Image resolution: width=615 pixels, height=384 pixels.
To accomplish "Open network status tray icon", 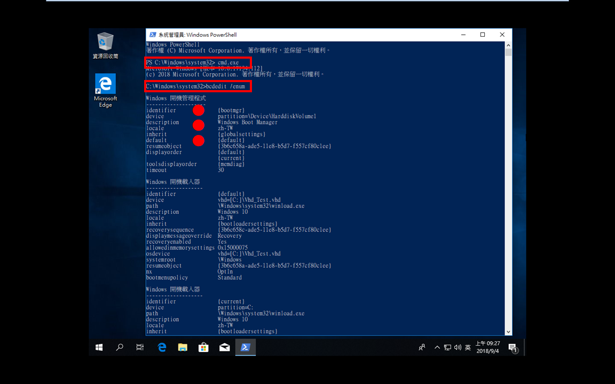I will pyautogui.click(x=447, y=347).
